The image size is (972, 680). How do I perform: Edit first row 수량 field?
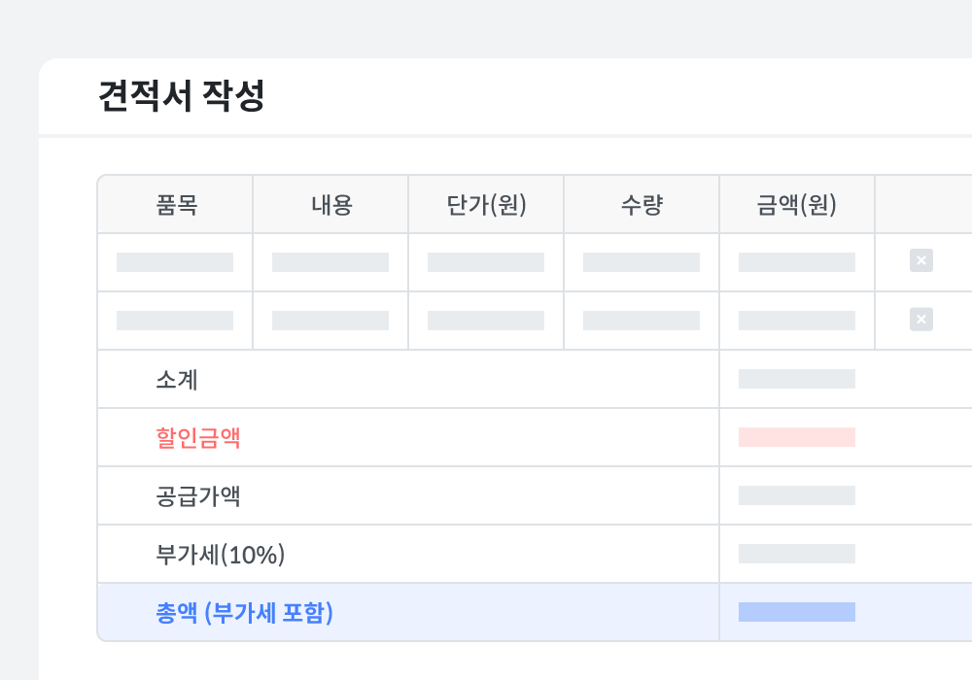[642, 262]
